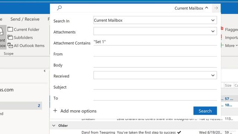Screen dimensions: 238x134
Task: Click the Current Mailbox label in search bar
Action: (189, 8)
